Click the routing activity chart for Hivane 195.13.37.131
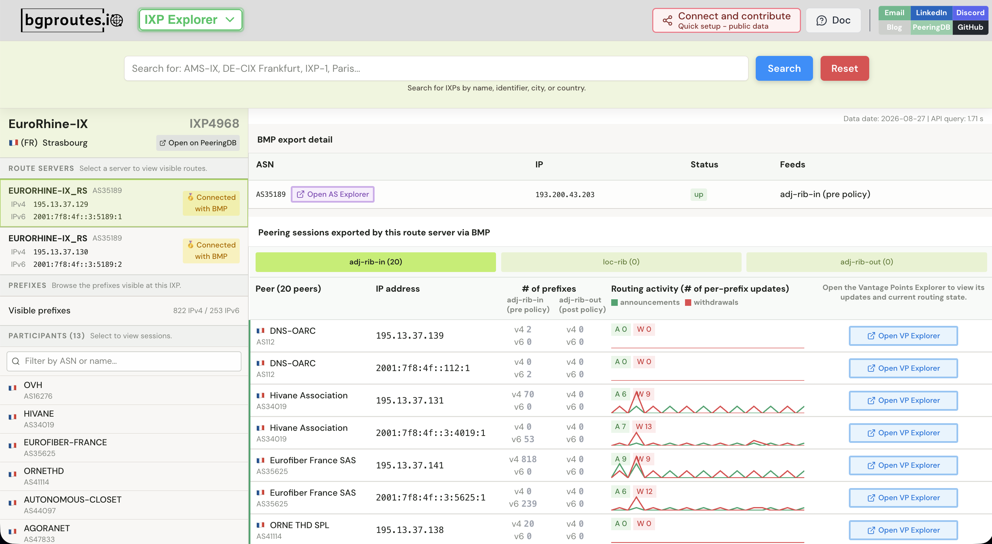Screen dimensions: 992x544 (x=707, y=403)
